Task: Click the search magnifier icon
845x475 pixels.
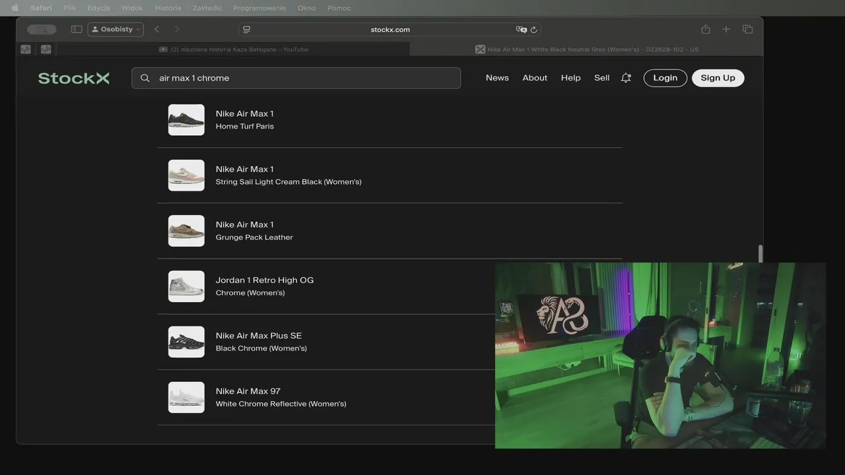Action: 145,78
